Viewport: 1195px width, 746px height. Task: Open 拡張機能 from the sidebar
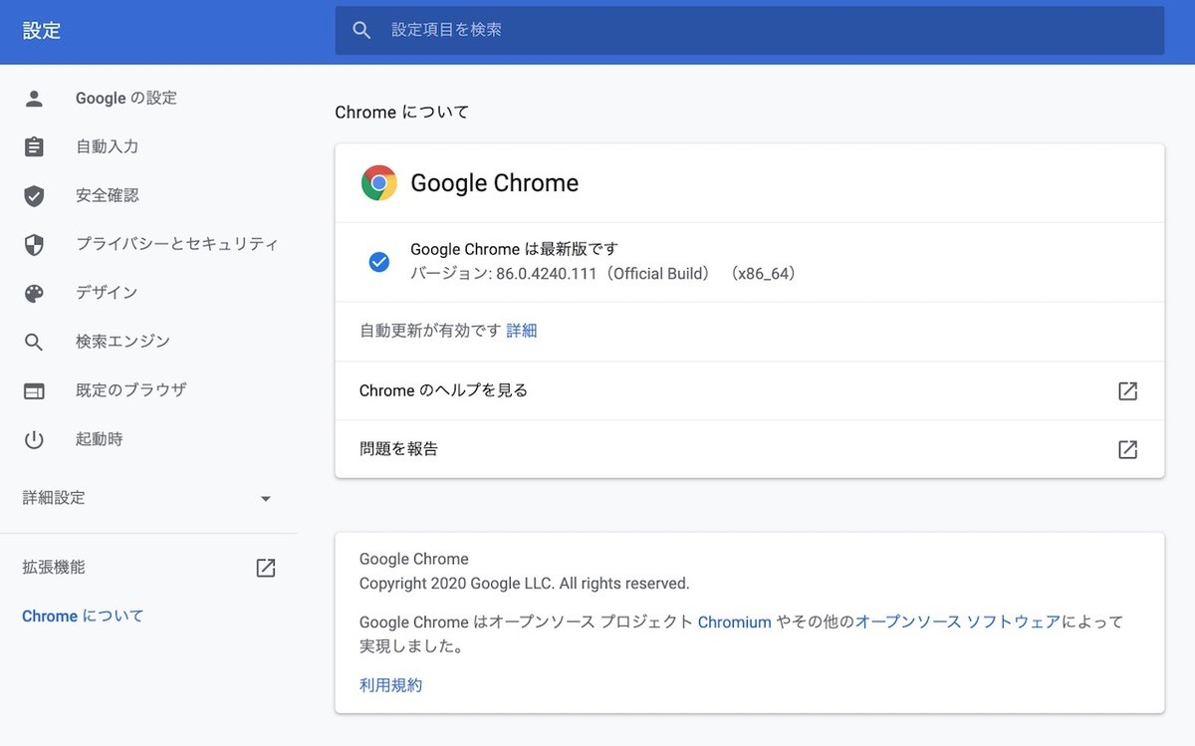pos(54,568)
